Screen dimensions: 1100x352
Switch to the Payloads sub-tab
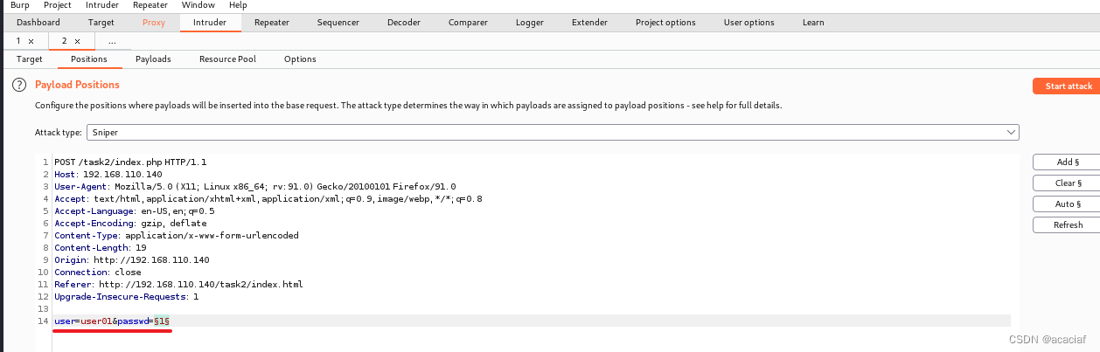click(153, 59)
